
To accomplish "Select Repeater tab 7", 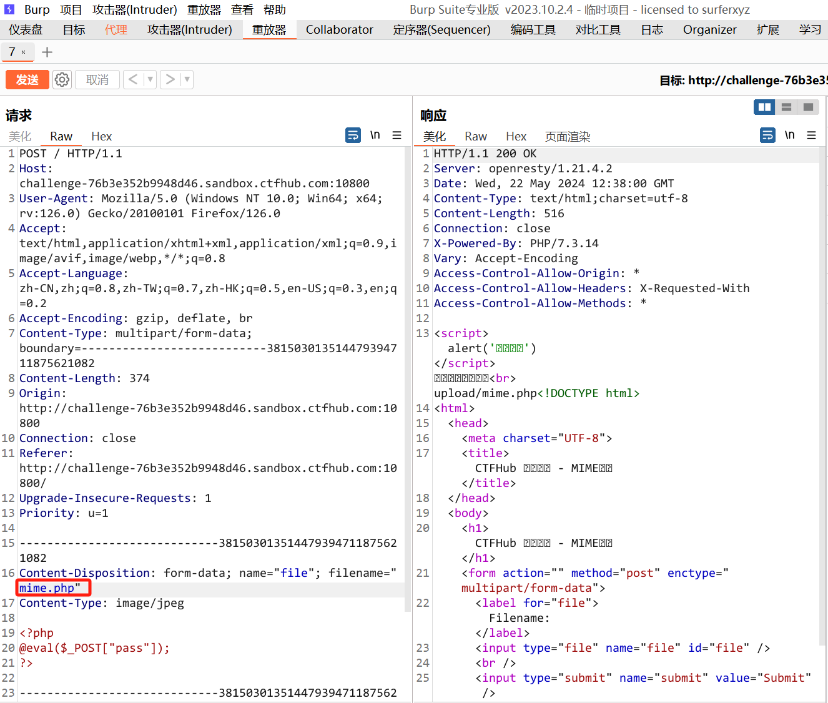I will click(12, 52).
